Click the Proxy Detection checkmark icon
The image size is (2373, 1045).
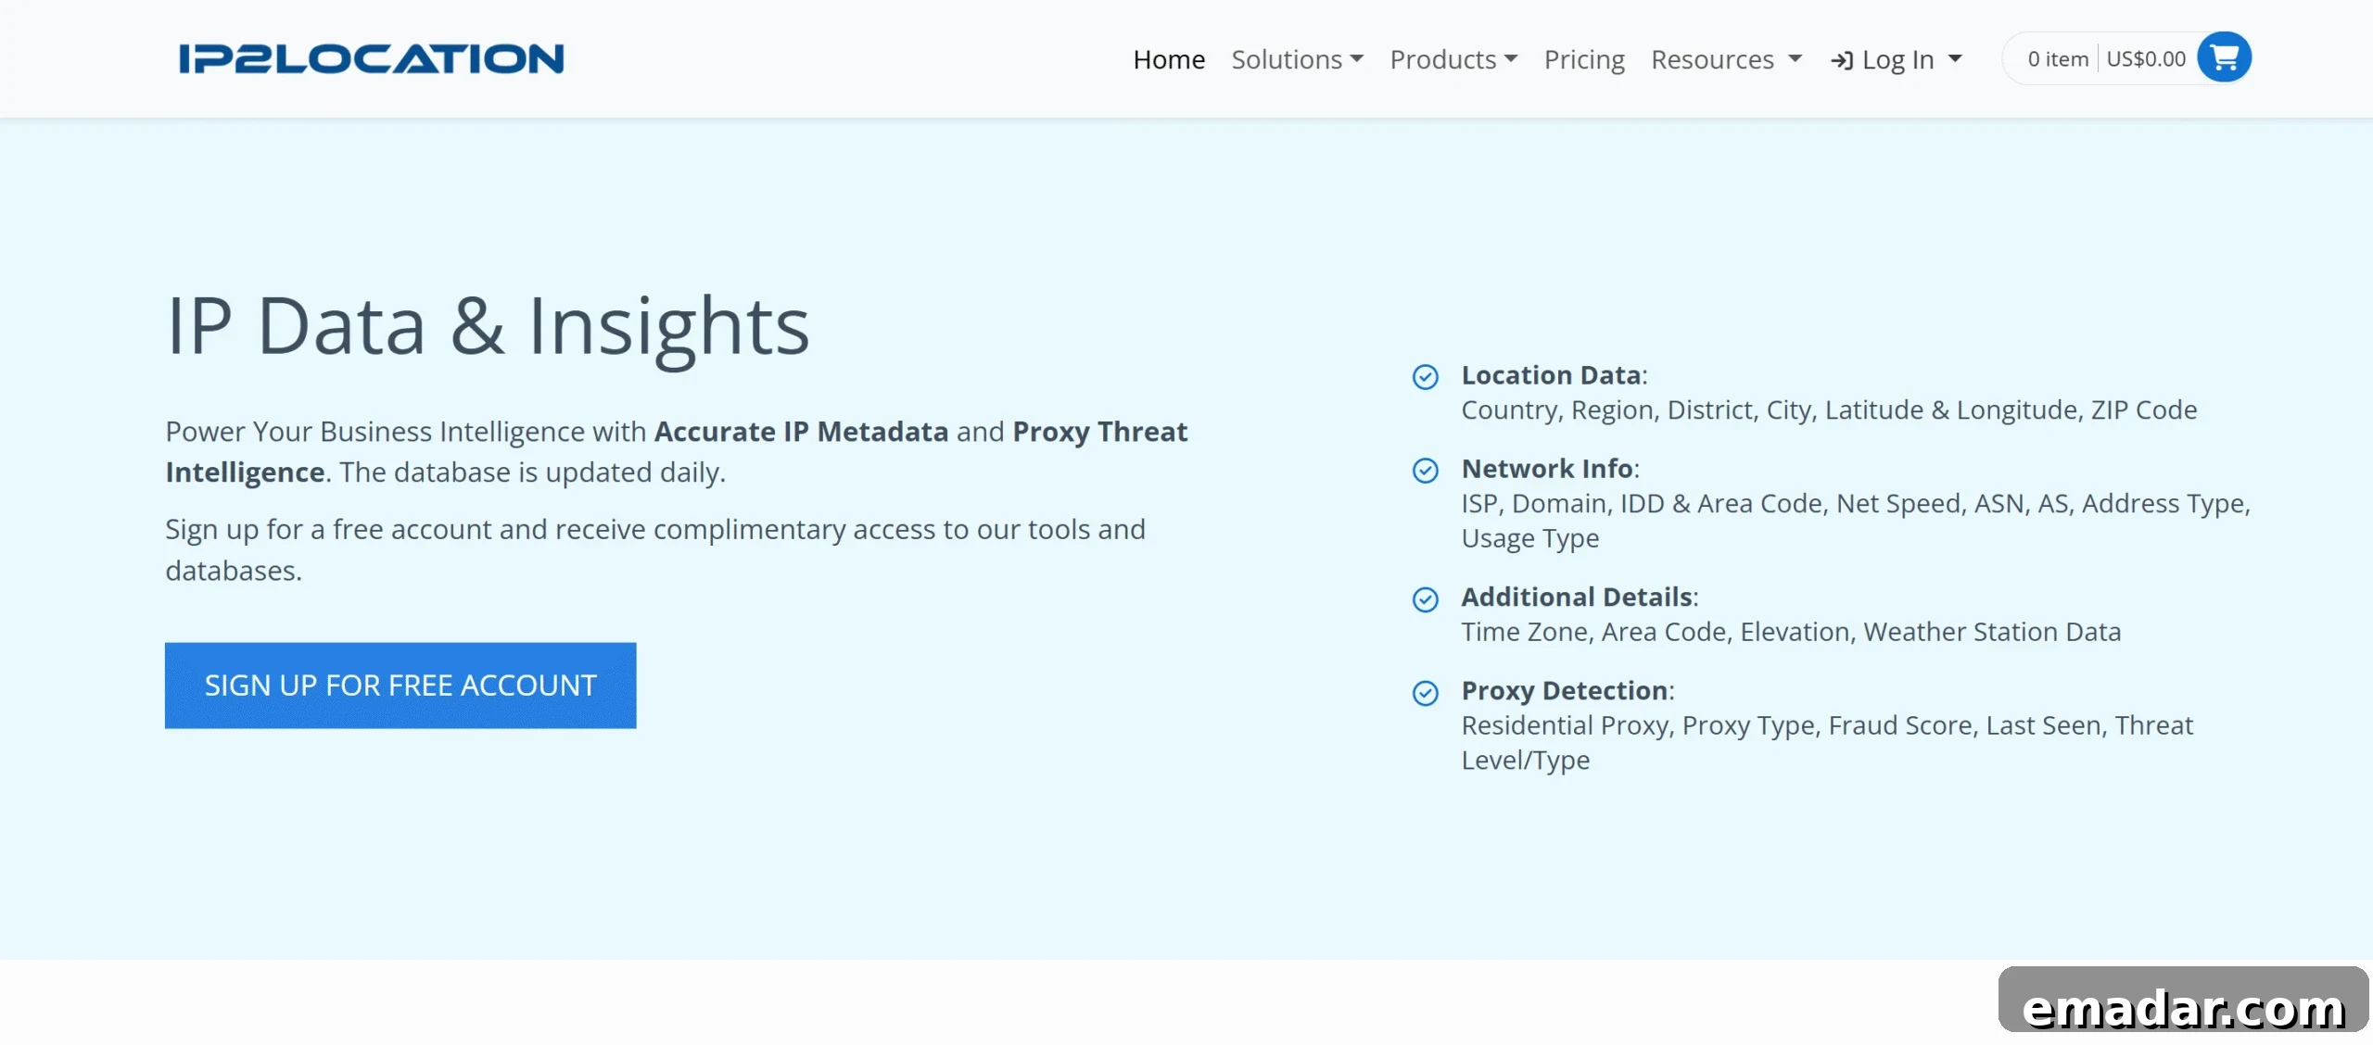1425,693
